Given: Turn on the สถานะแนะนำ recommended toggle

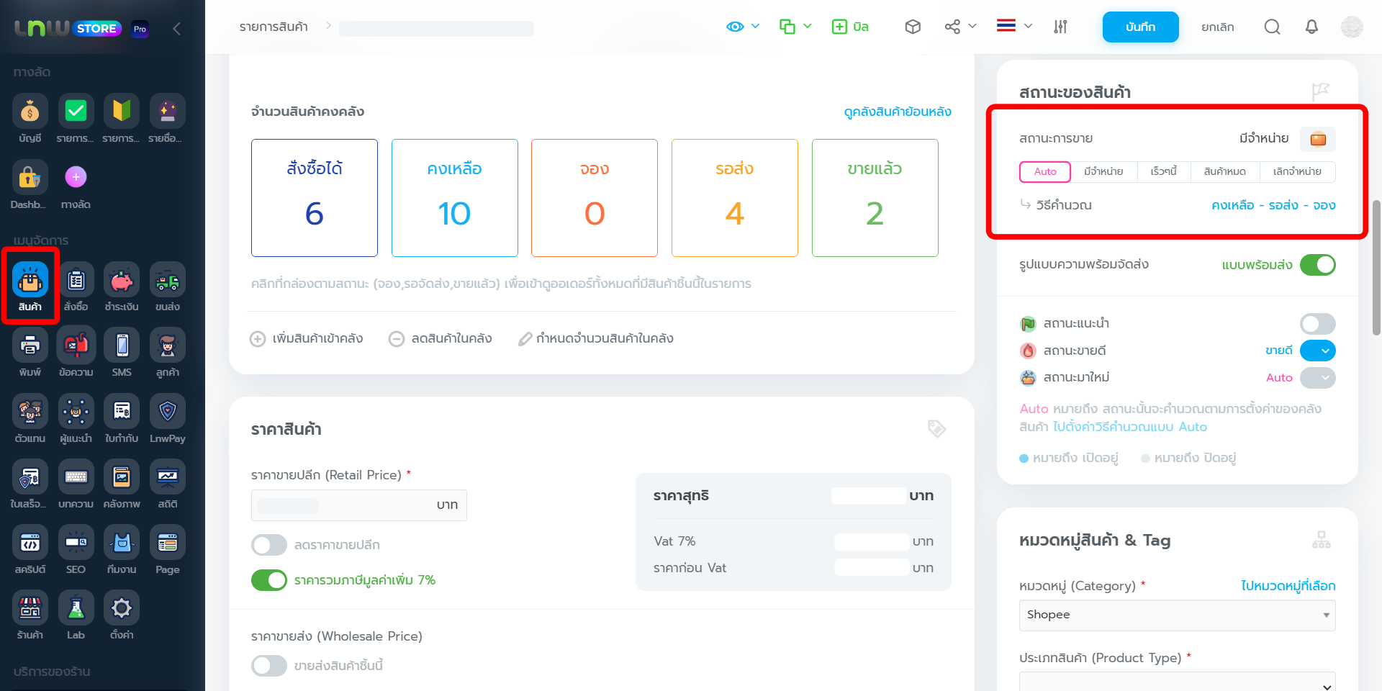Looking at the screenshot, I should (x=1317, y=324).
